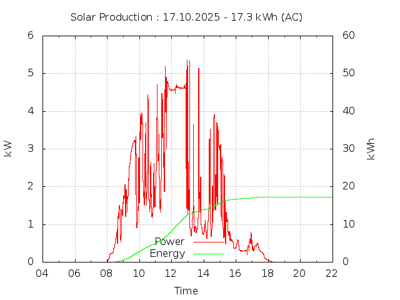This screenshot has width=400, height=300.
Task: Click the Time x-axis label
Action: tap(186, 291)
